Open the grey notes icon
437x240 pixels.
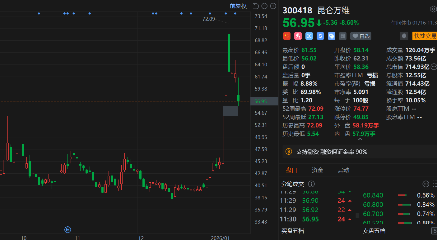343,36
